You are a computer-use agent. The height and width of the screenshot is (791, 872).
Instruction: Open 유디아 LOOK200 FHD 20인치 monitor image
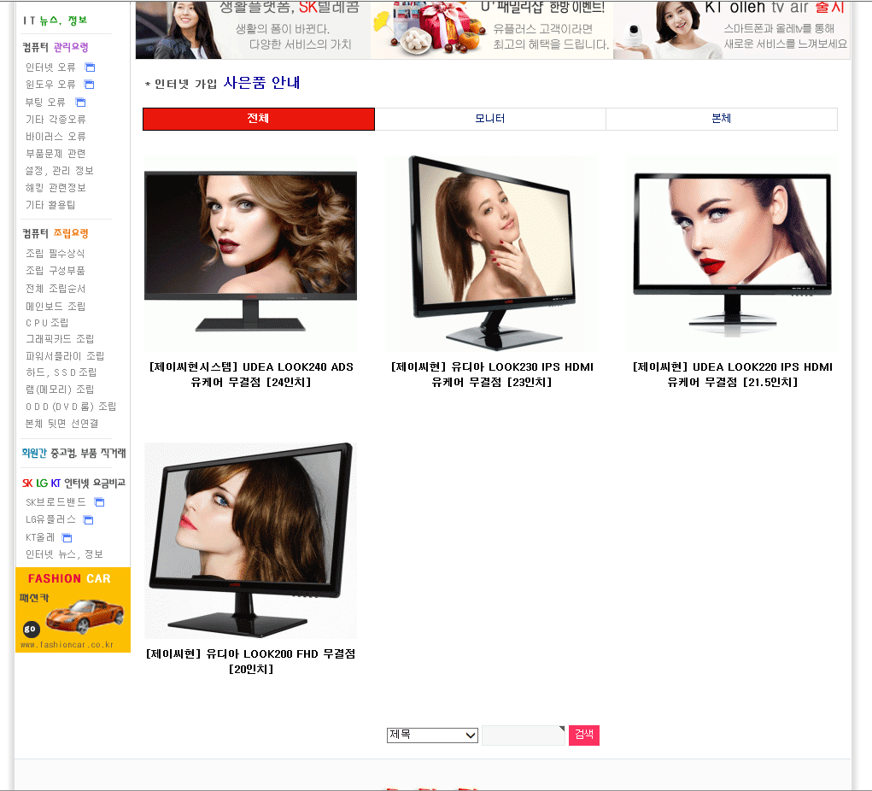pos(250,540)
